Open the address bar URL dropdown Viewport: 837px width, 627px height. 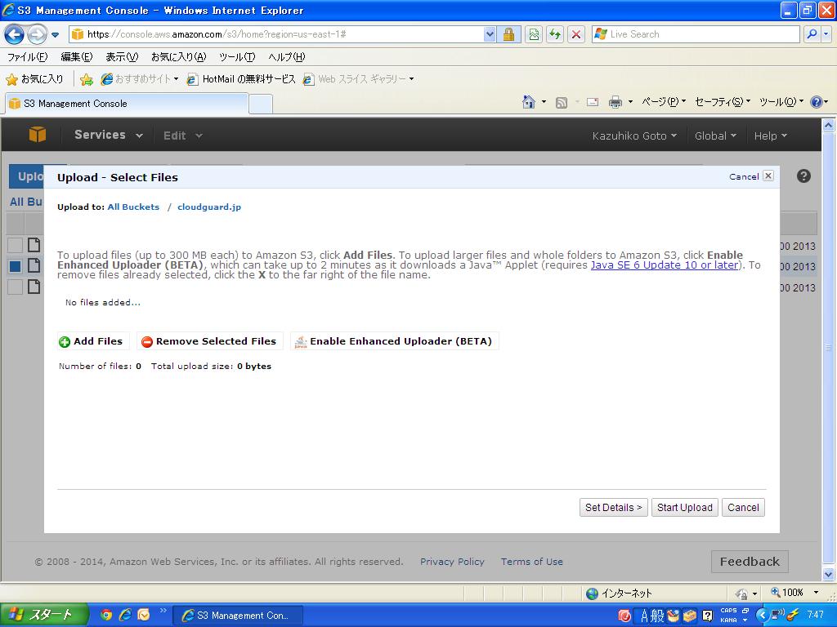[490, 34]
